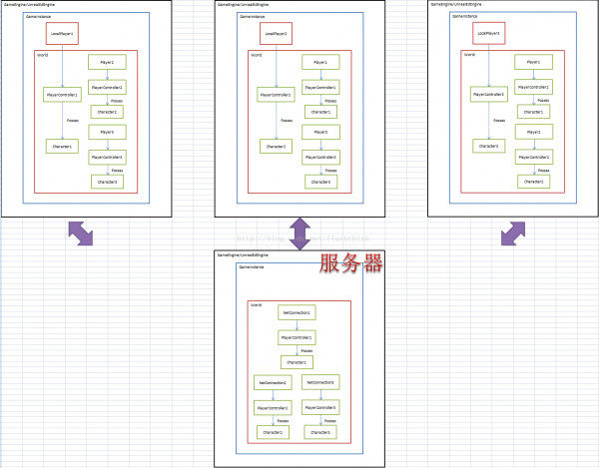Click the NetConnection3 box in server diagram
The width and height of the screenshot is (599, 468).
click(320, 382)
